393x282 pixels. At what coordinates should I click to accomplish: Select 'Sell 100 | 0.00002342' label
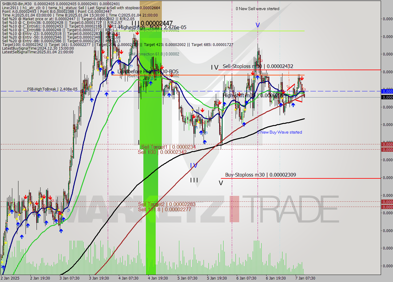[162, 152]
